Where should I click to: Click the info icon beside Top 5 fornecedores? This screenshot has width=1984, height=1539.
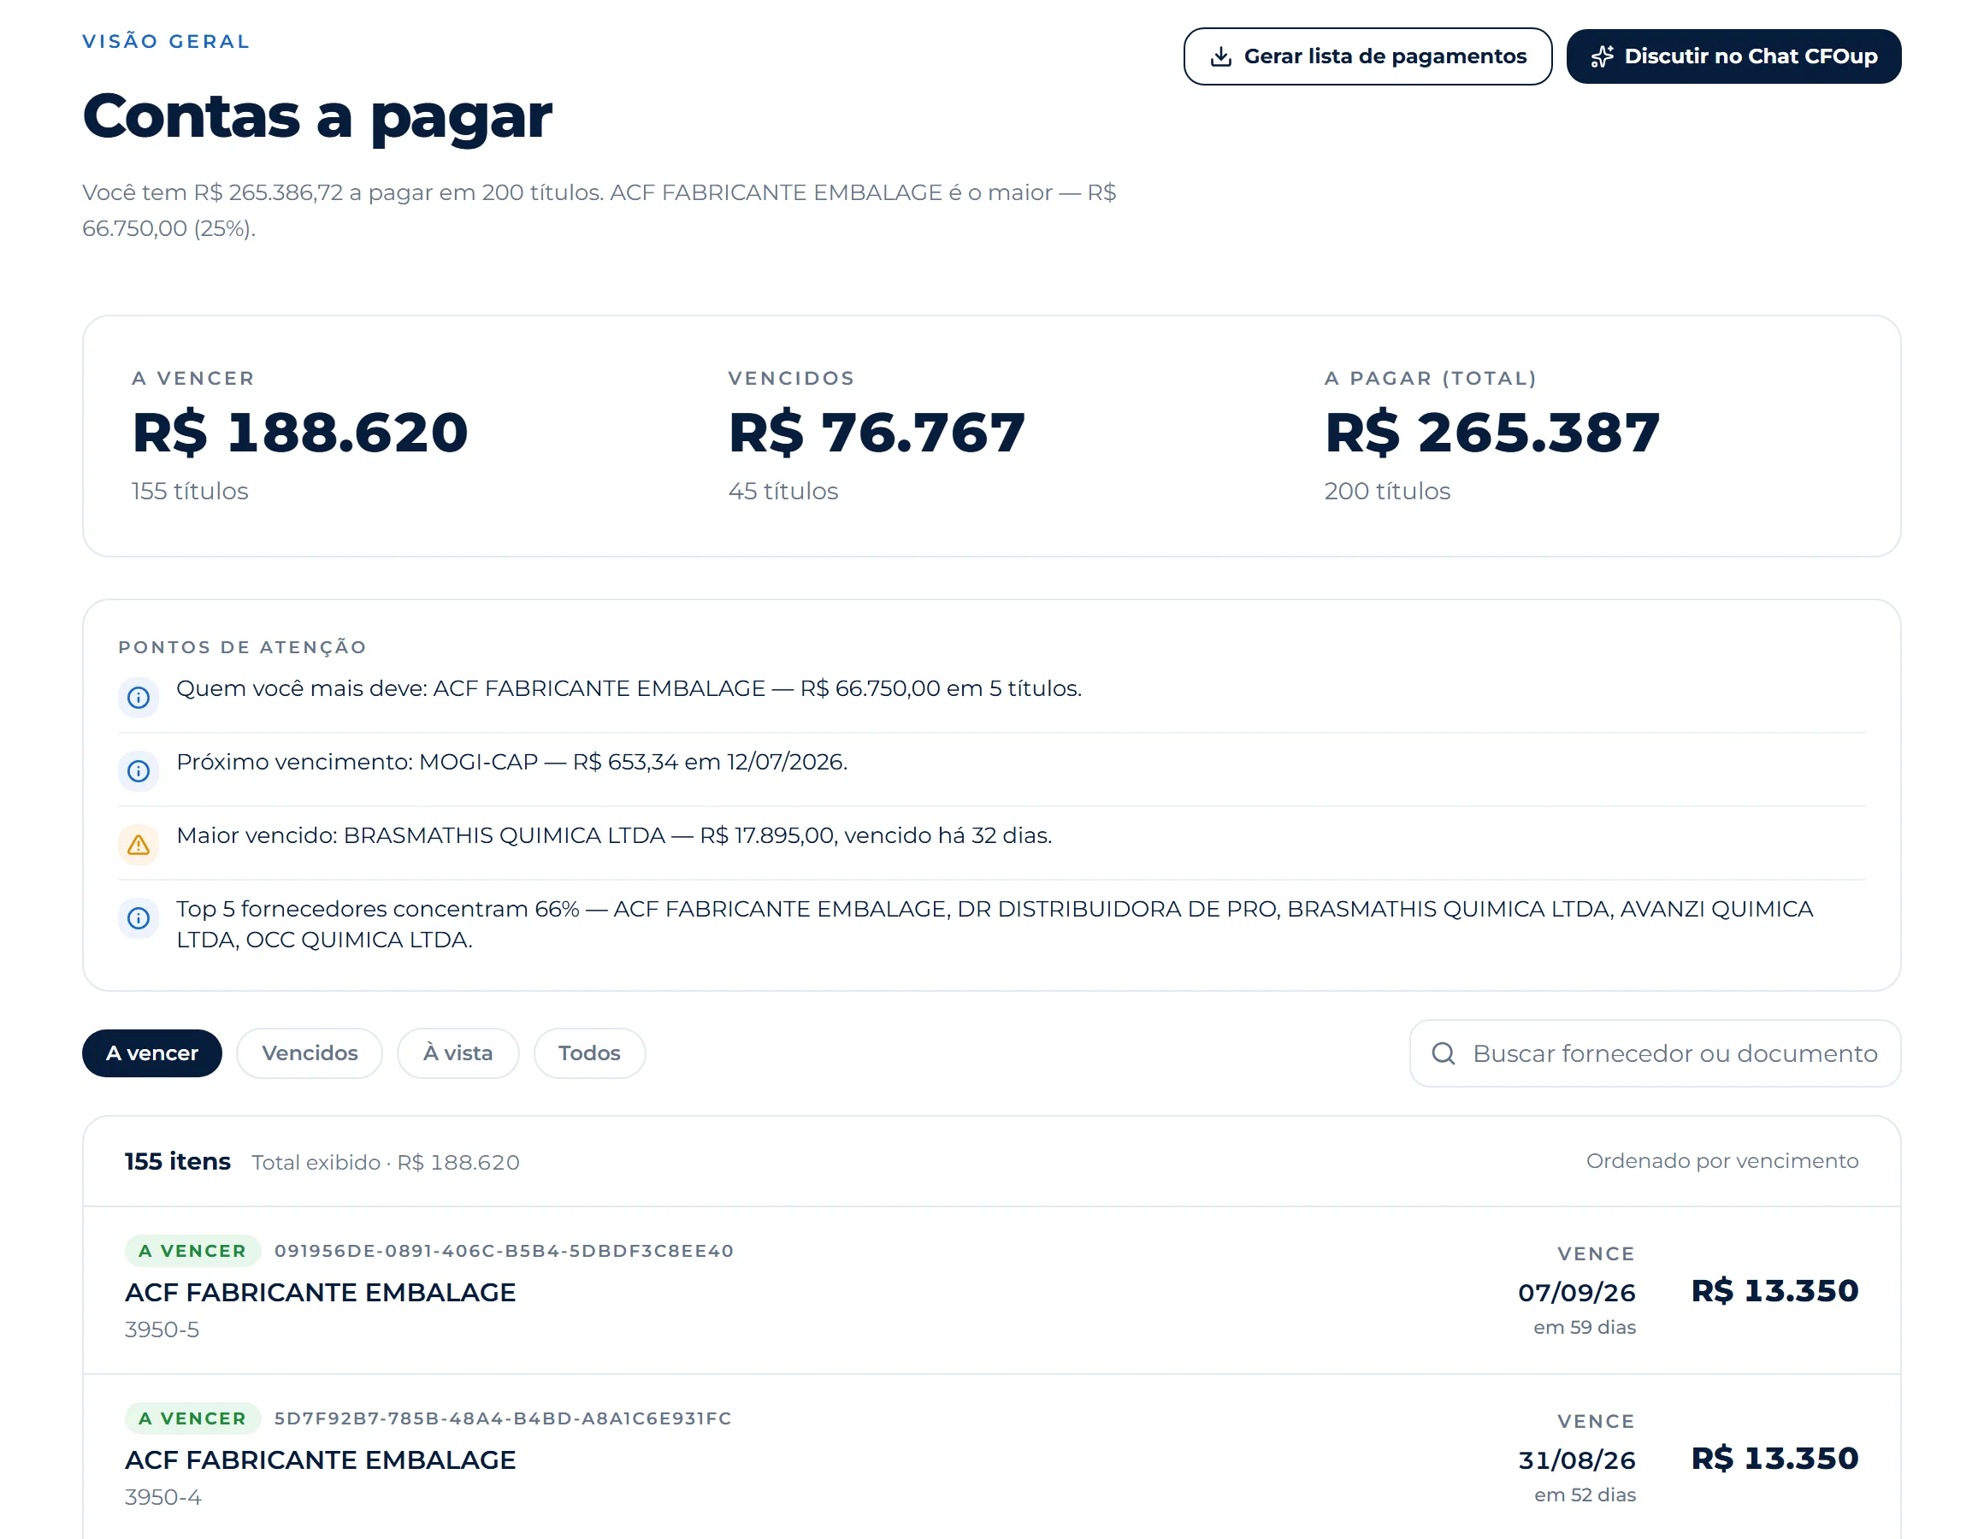[x=138, y=918]
